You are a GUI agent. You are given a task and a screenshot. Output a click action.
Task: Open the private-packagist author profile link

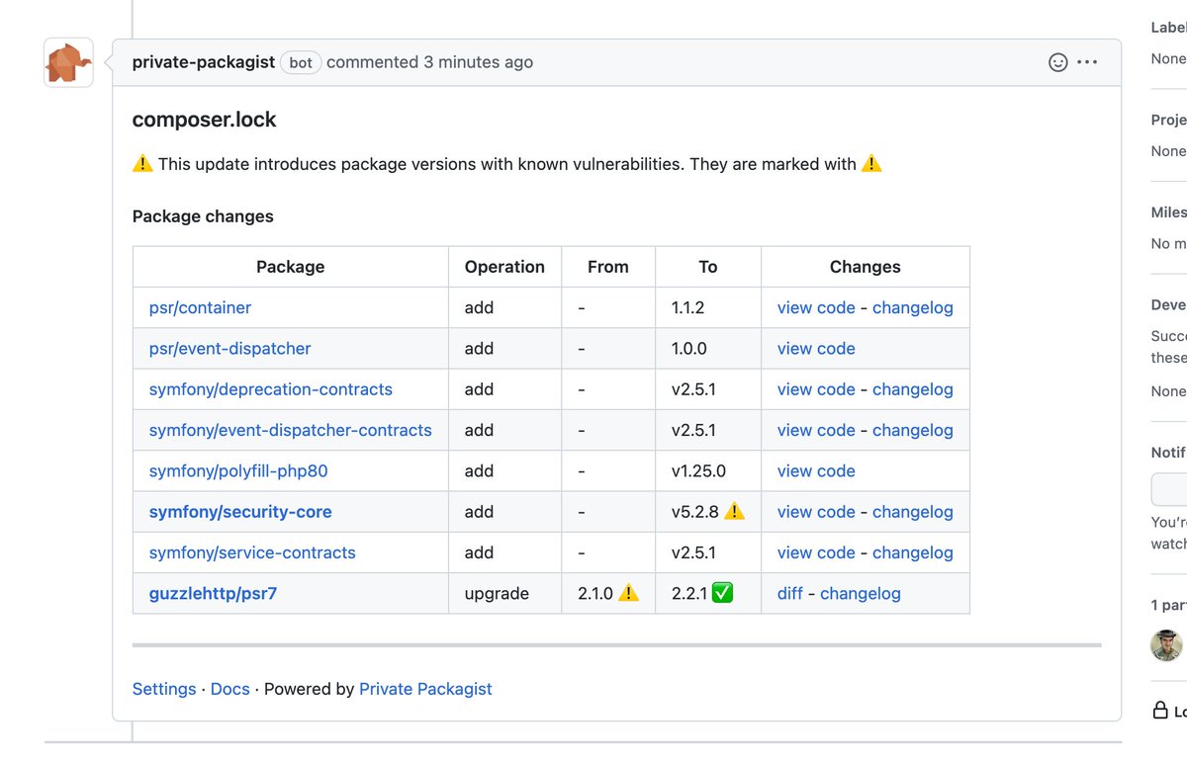coord(204,62)
